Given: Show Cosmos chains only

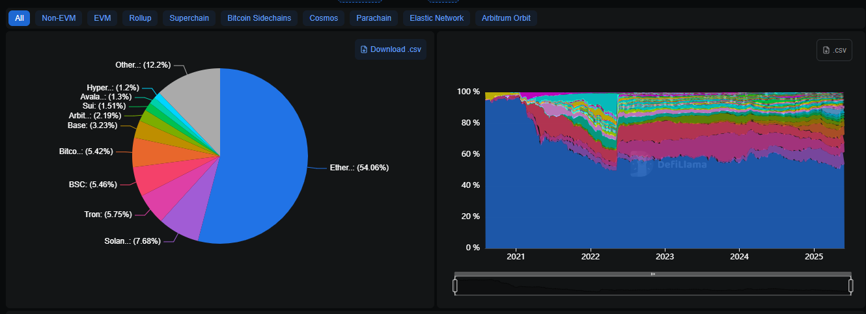Looking at the screenshot, I should (x=324, y=18).
